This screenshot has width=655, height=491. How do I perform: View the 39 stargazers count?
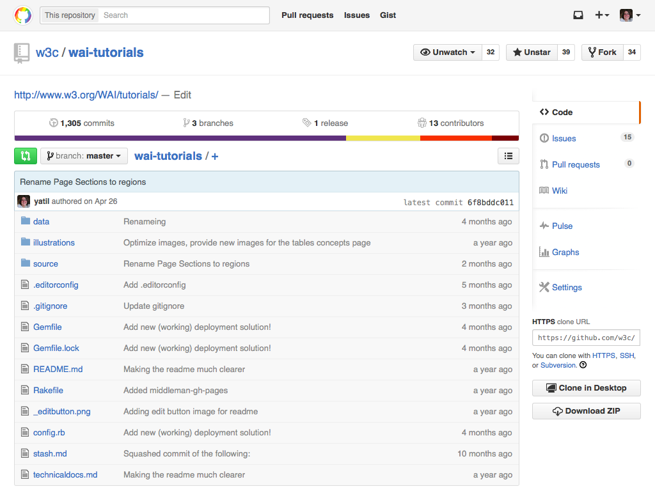tap(566, 52)
